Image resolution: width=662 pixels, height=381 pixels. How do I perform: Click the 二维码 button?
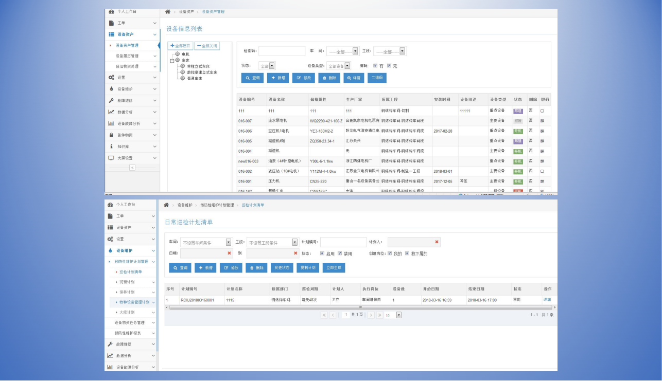376,78
